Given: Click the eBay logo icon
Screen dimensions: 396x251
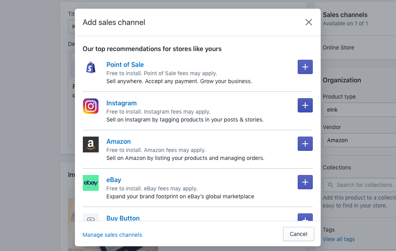Looking at the screenshot, I should [91, 183].
